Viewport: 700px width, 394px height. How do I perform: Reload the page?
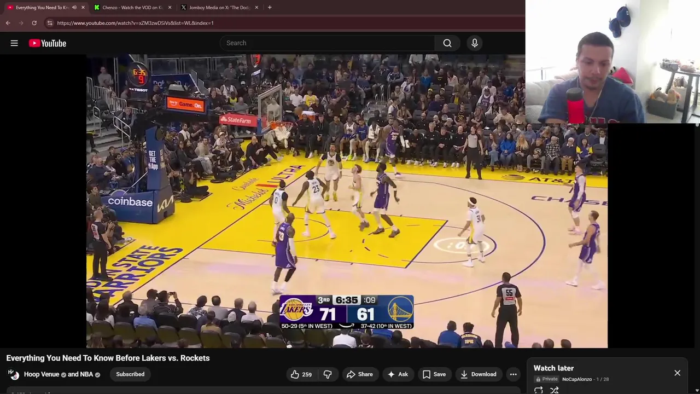(x=34, y=23)
